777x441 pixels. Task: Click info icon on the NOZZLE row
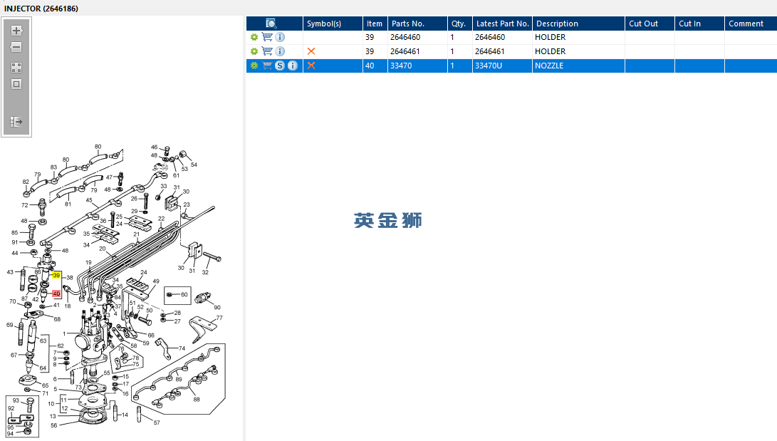pos(293,66)
